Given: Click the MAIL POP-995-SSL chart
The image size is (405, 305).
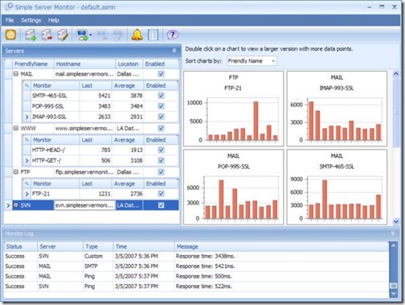Looking at the screenshot, I should (x=233, y=187).
